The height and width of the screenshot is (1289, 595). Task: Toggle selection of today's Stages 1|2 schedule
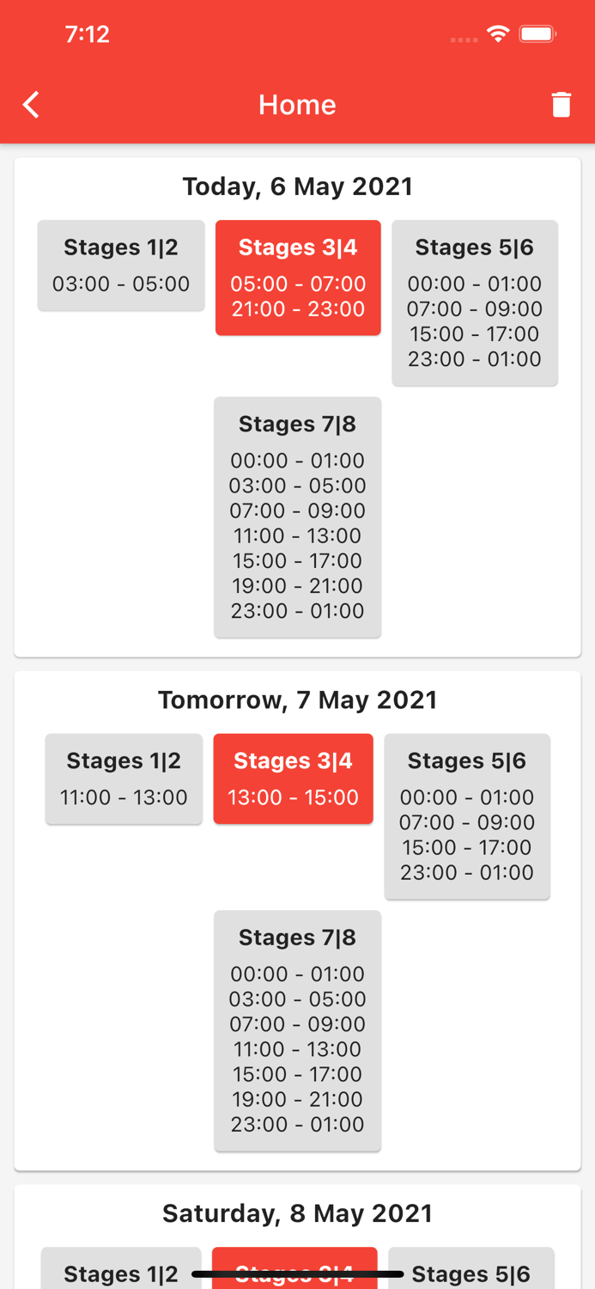120,266
